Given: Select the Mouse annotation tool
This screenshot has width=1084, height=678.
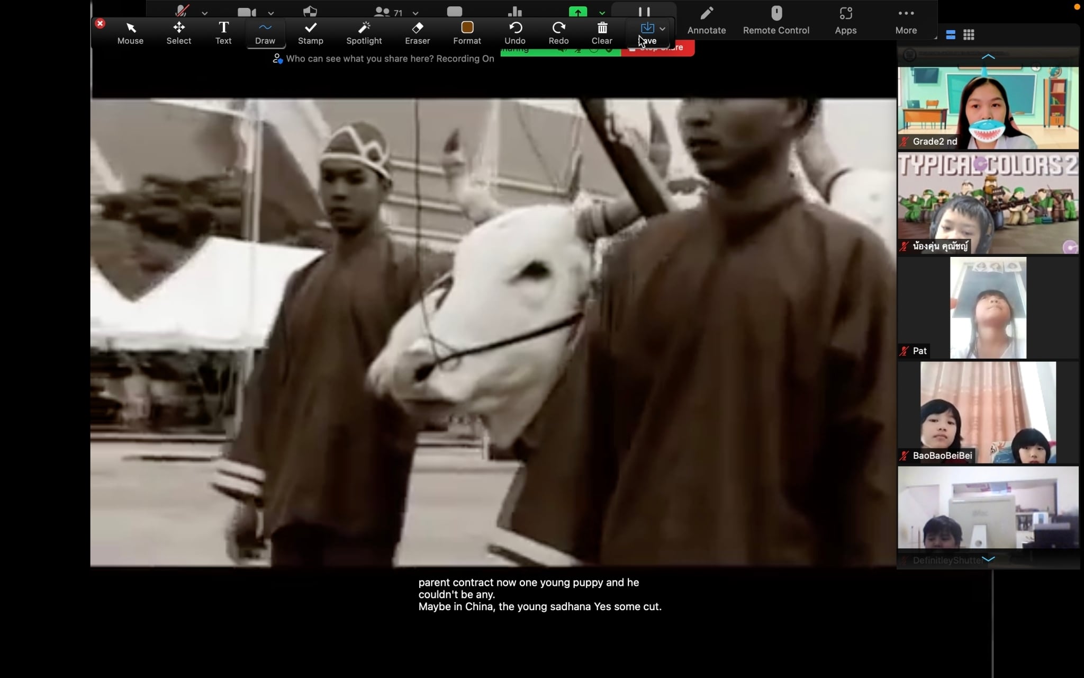Looking at the screenshot, I should [x=130, y=32].
